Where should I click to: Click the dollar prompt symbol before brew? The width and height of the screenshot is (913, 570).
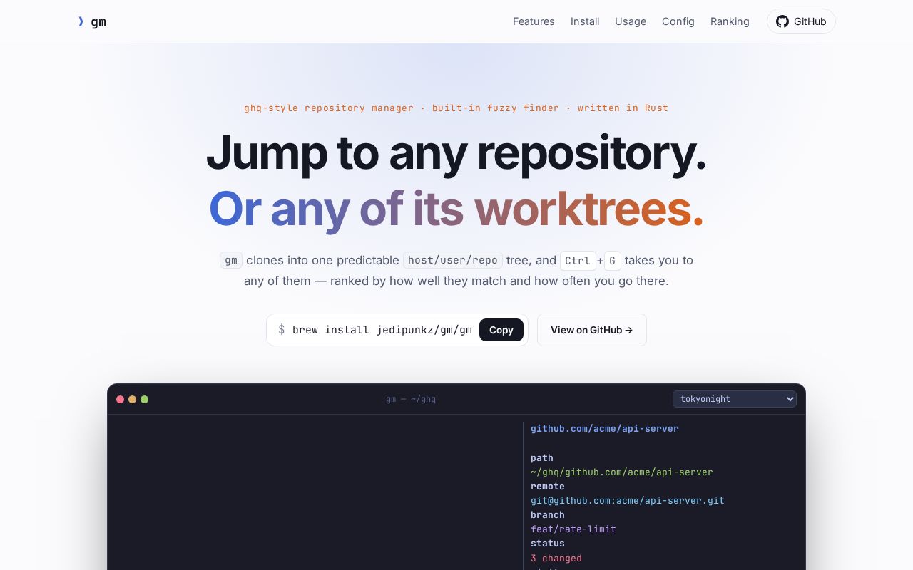point(282,330)
